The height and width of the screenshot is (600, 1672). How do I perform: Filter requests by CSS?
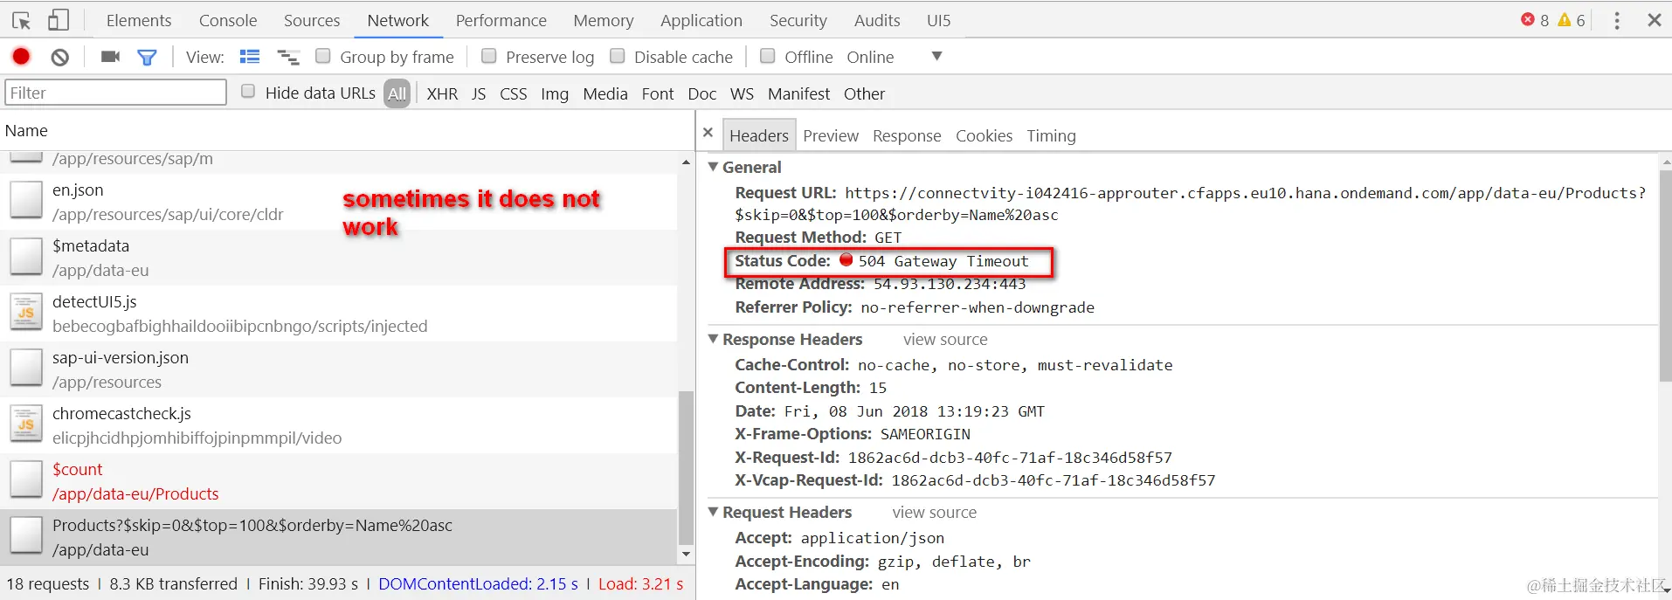514,93
